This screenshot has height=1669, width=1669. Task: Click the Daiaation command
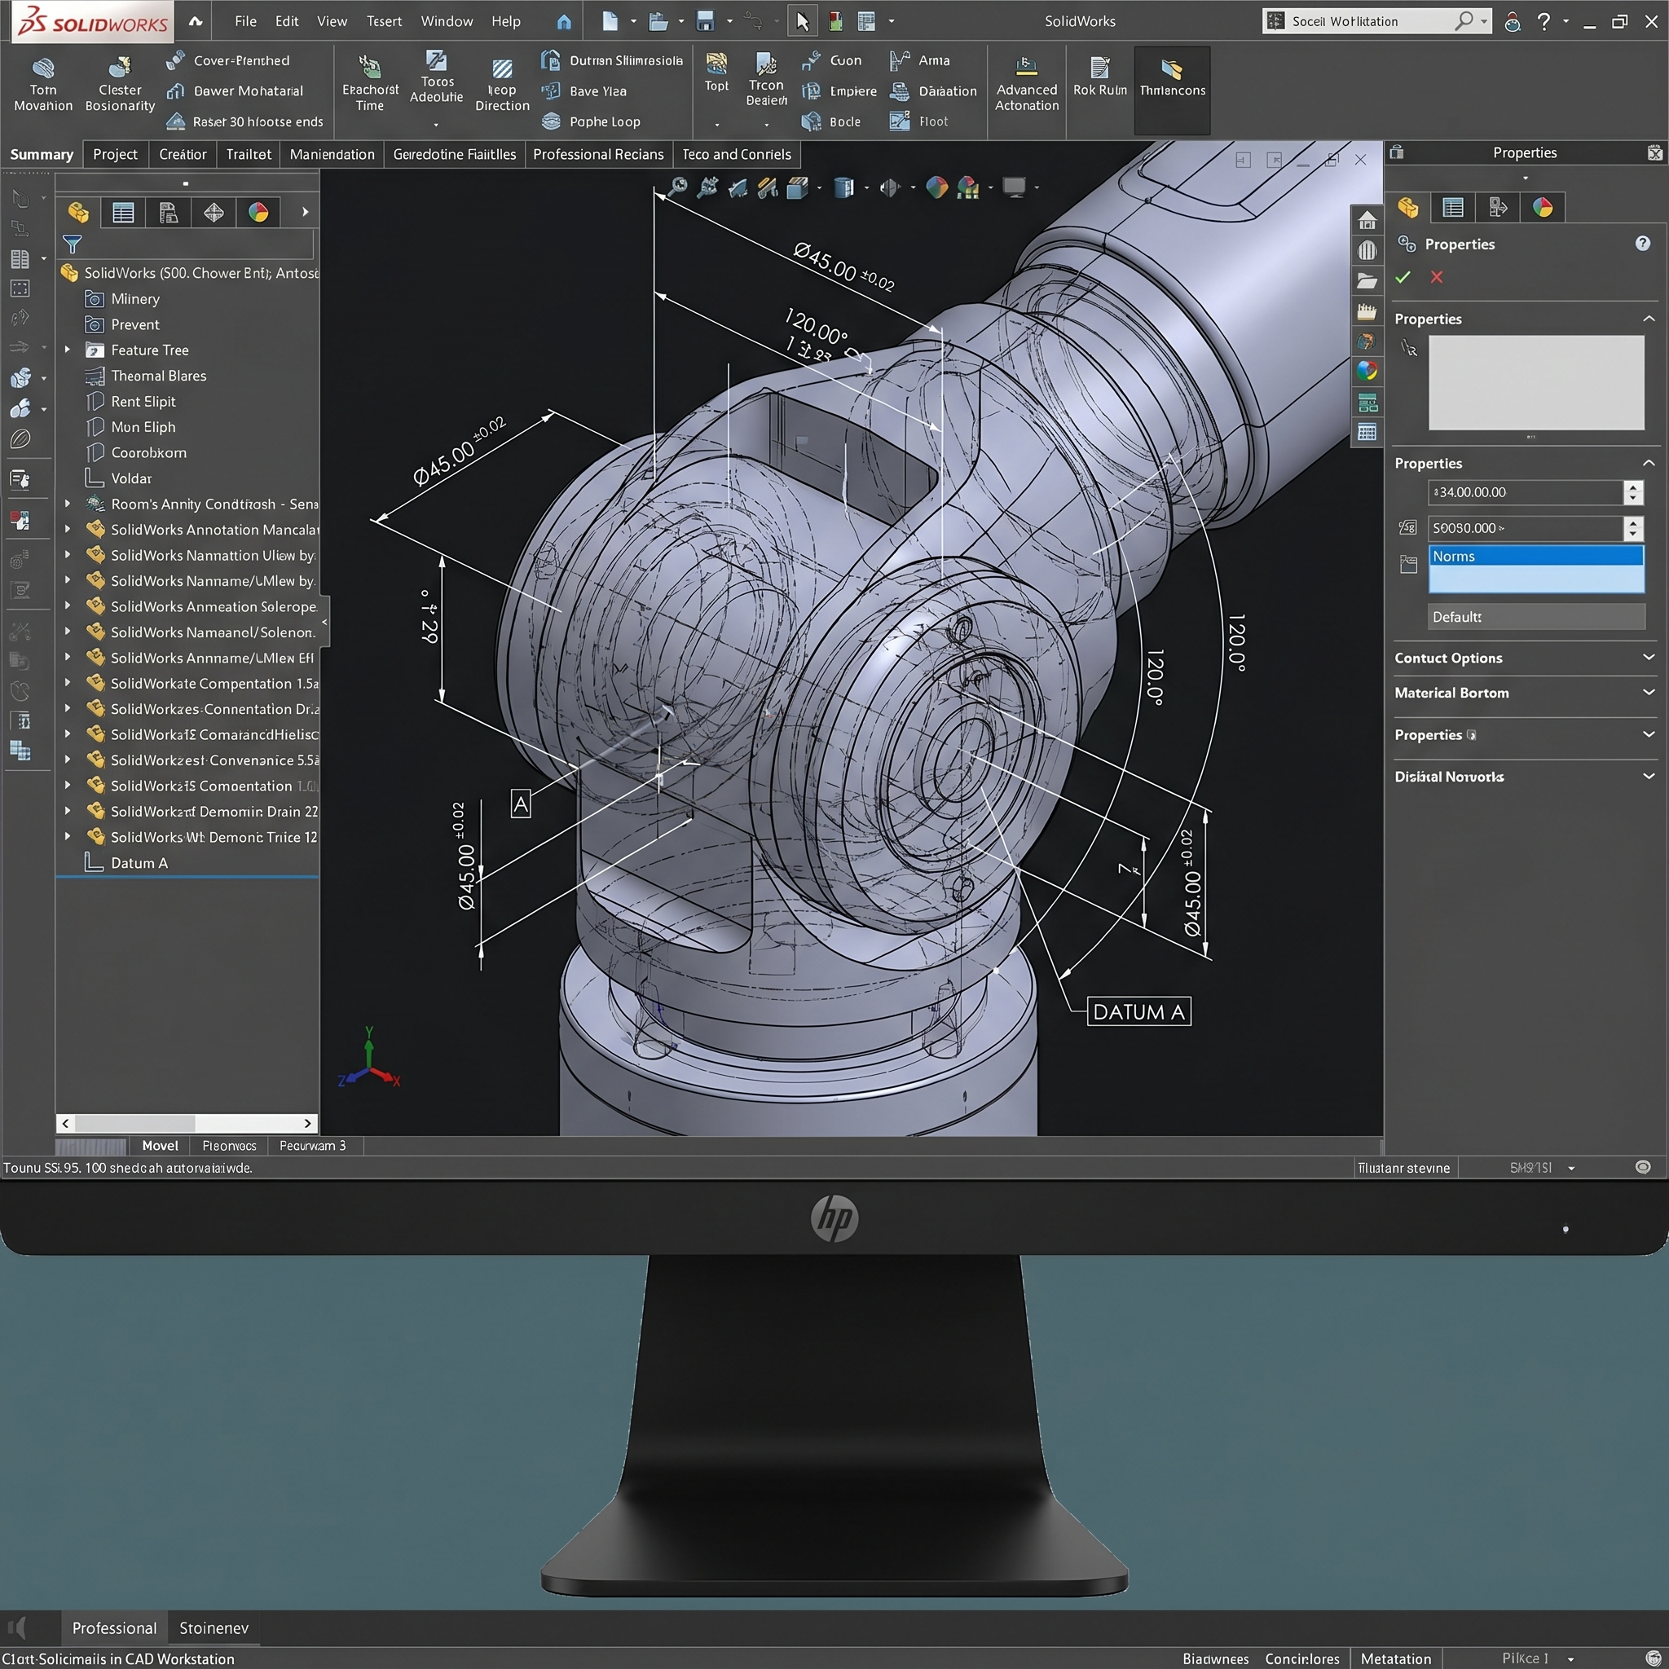coord(934,90)
